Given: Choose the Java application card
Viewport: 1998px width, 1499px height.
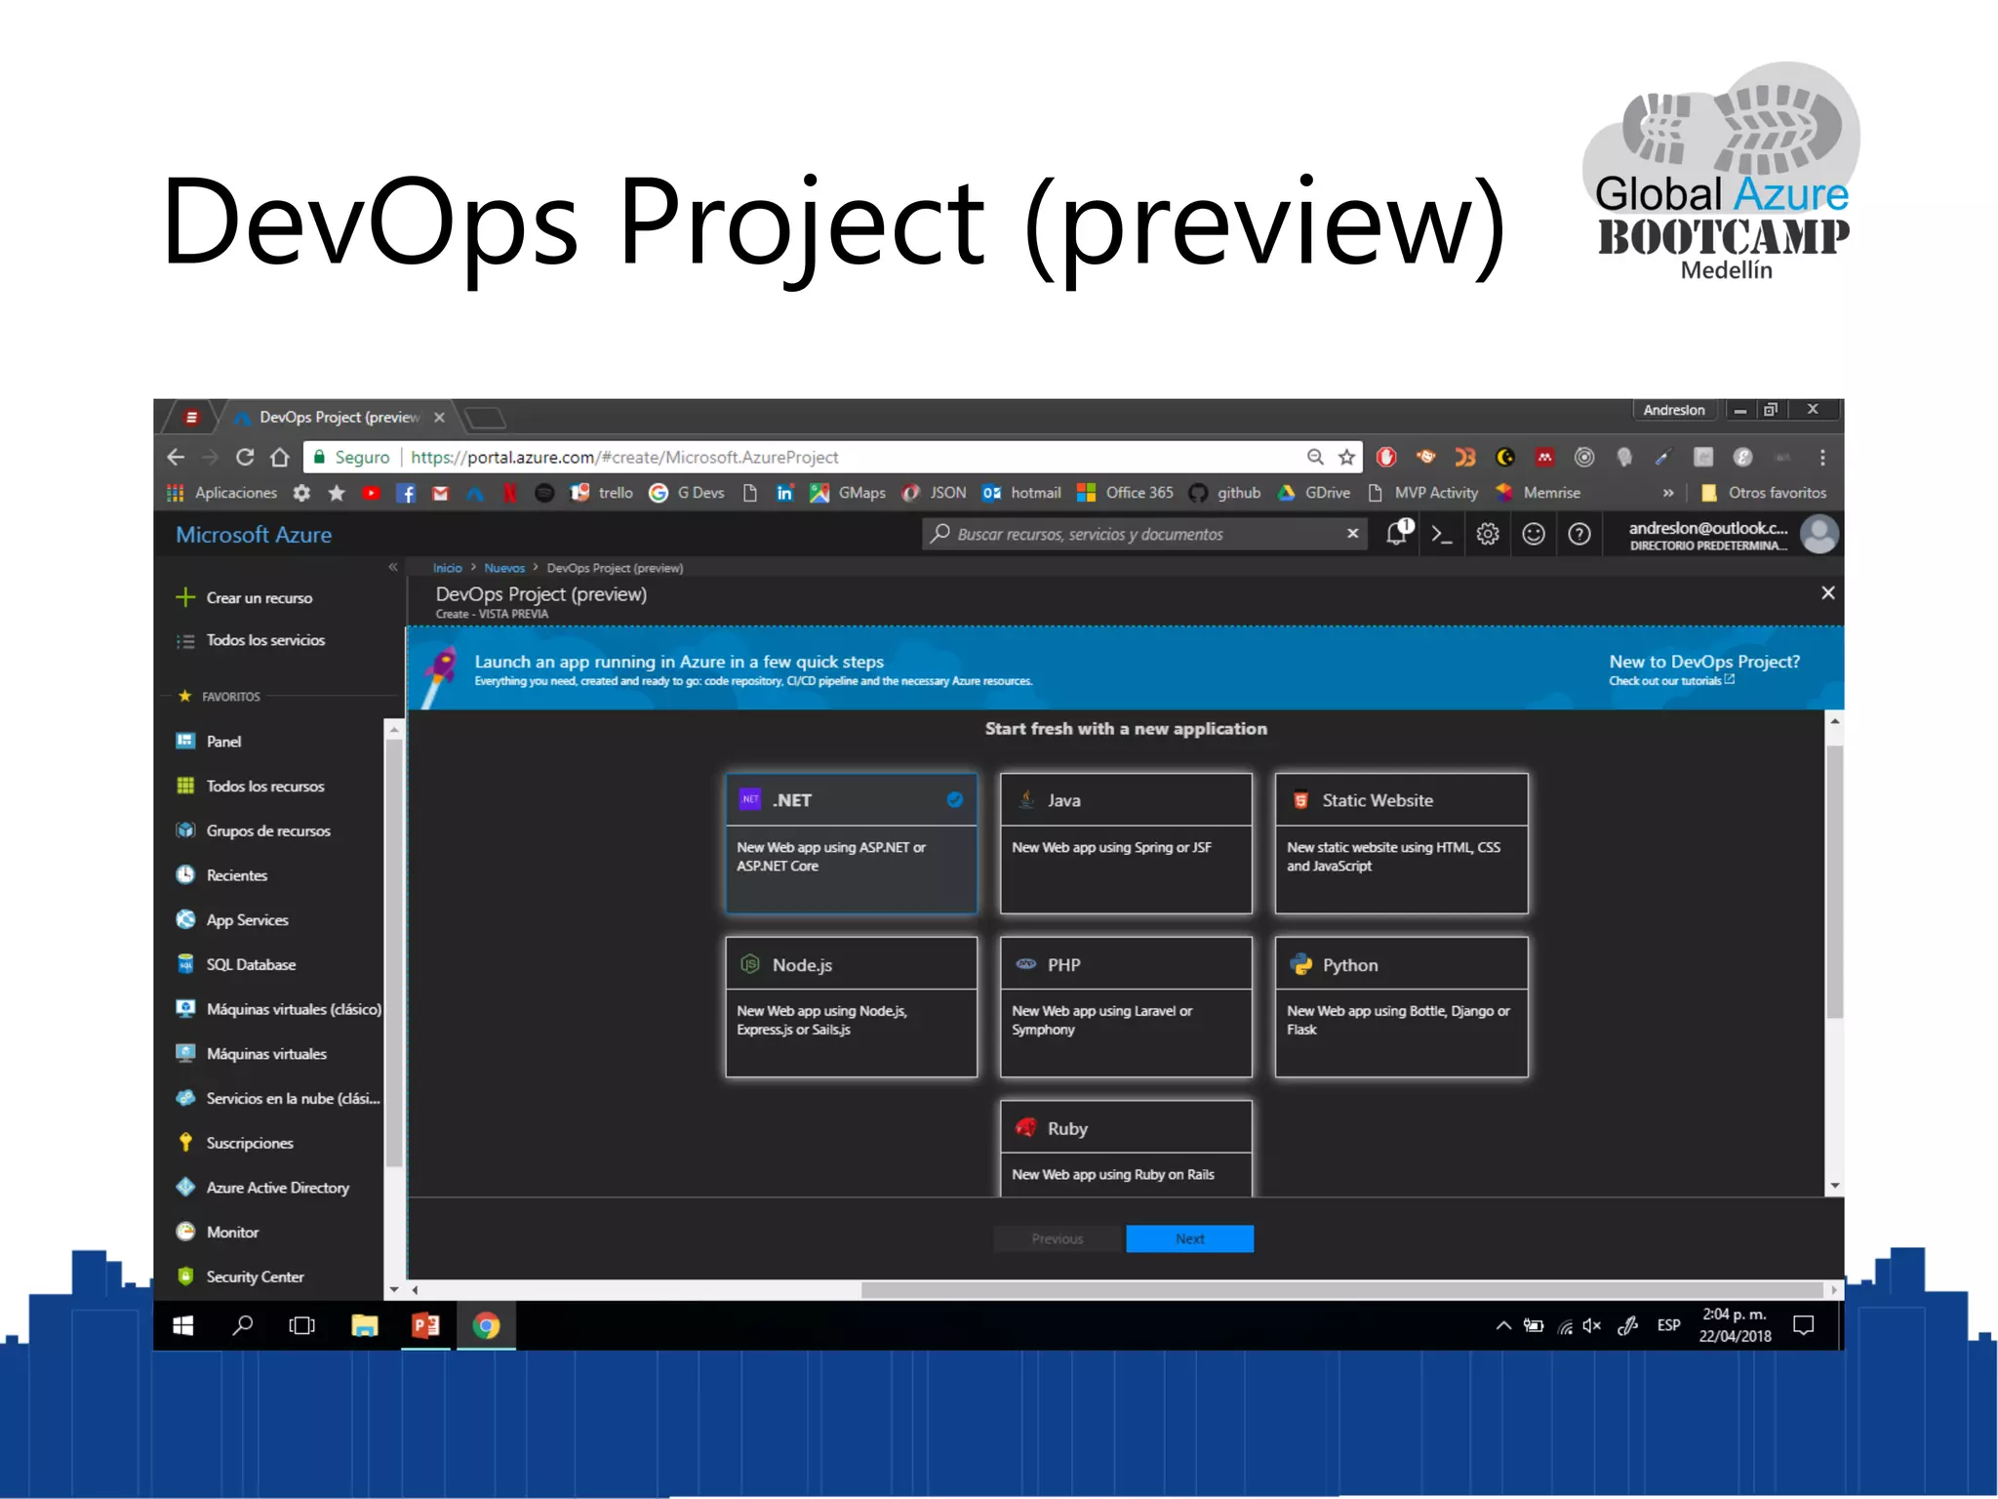Looking at the screenshot, I should tap(1126, 843).
